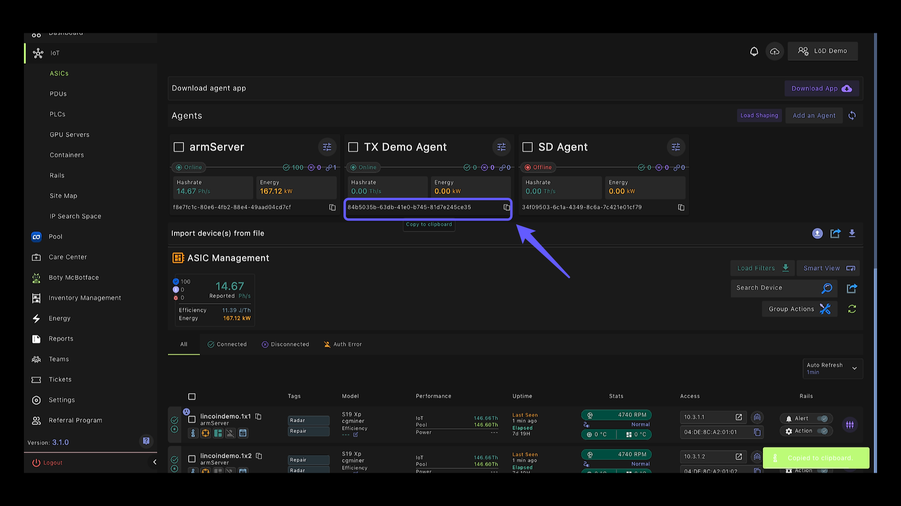
Task: Go to GPU Servers in sidebar
Action: point(69,134)
